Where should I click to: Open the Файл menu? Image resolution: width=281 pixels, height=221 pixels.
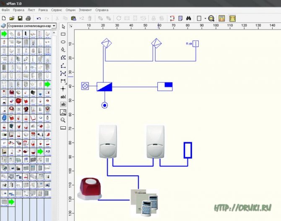[5, 9]
